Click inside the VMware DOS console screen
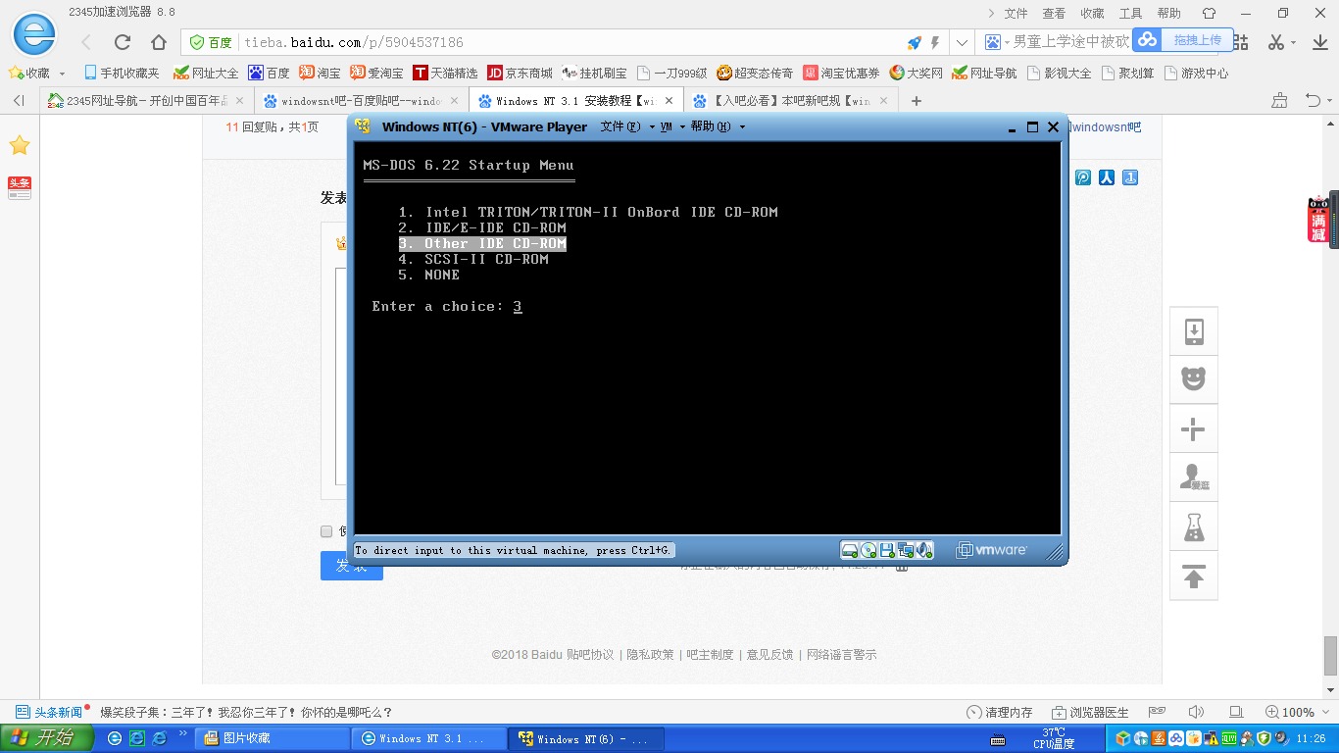 coord(707,338)
